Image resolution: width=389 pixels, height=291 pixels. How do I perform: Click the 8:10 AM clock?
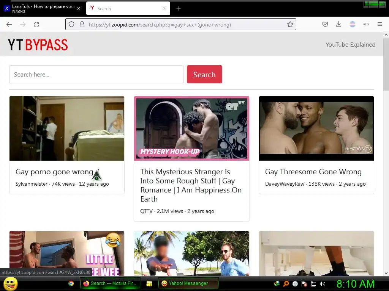[356, 284]
